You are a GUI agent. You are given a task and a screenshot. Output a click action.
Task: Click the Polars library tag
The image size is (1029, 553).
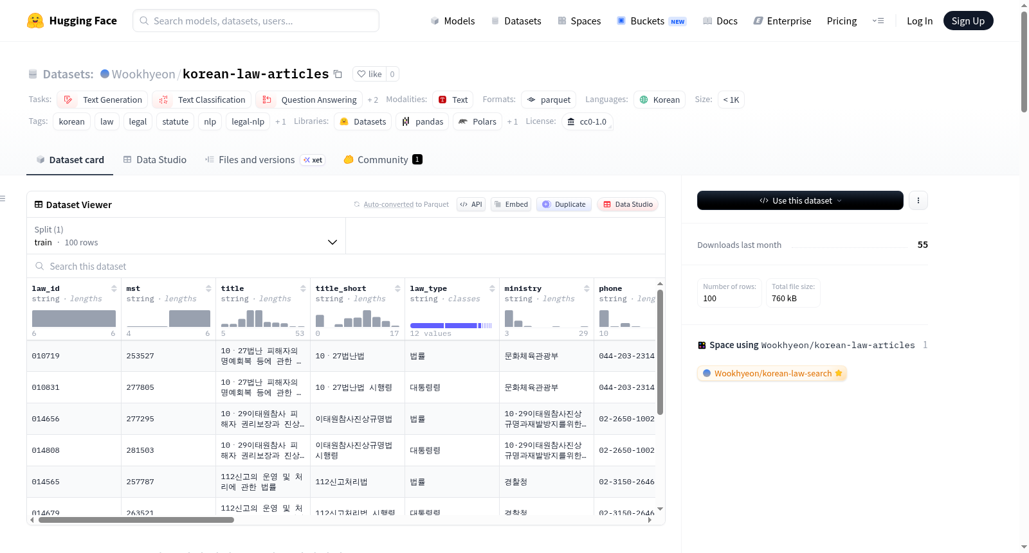pyautogui.click(x=477, y=121)
